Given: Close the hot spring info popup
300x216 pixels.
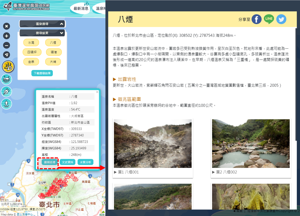Looking at the screenshot, I should tap(97, 92).
